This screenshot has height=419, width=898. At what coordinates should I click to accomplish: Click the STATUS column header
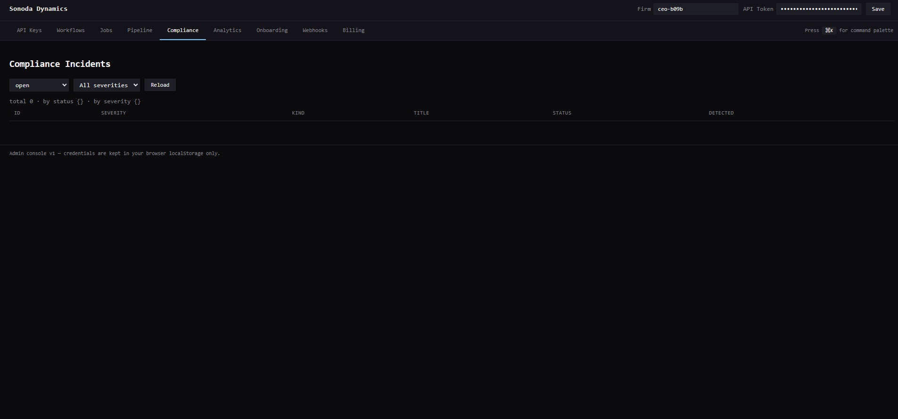pyautogui.click(x=562, y=113)
